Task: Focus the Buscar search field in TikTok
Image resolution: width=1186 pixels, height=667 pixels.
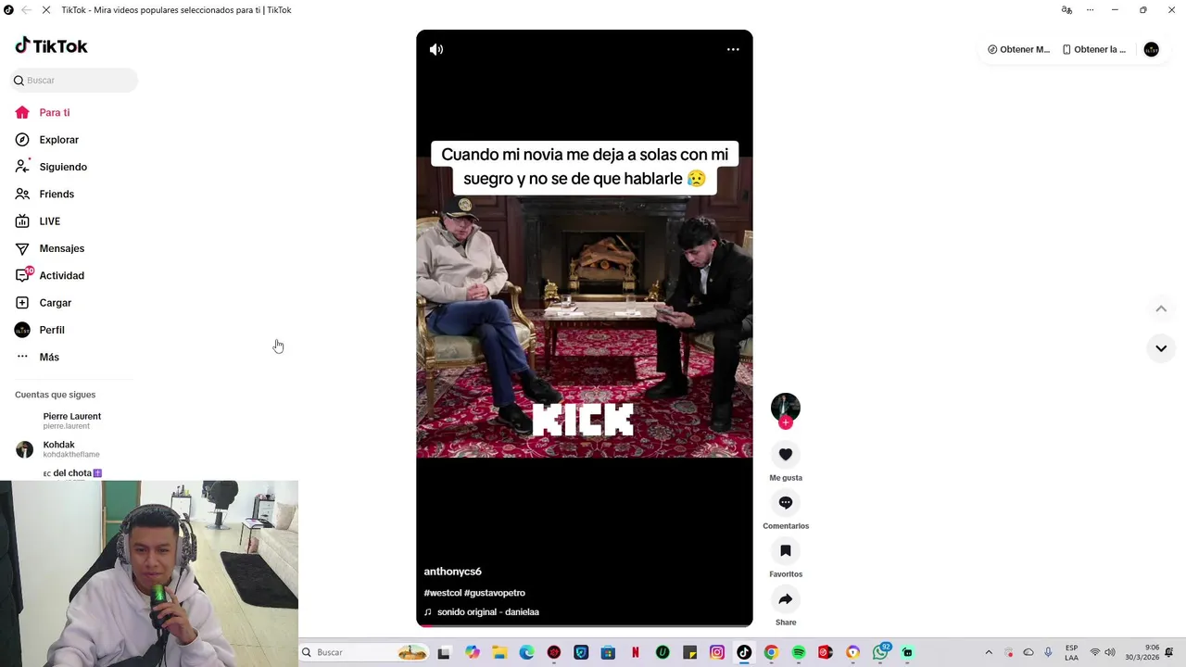Action: [x=74, y=81]
